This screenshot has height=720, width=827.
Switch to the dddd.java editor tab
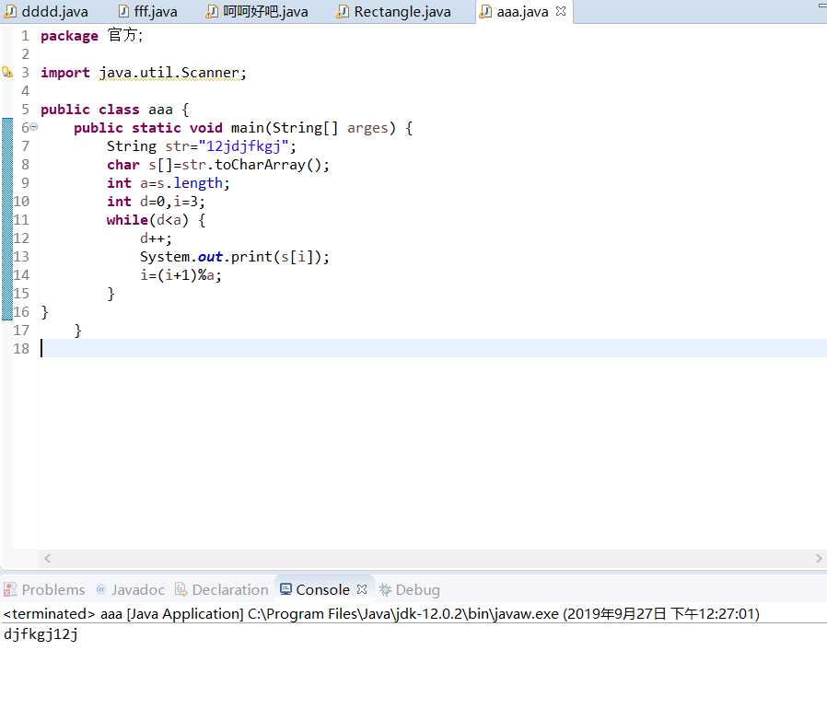tap(46, 12)
